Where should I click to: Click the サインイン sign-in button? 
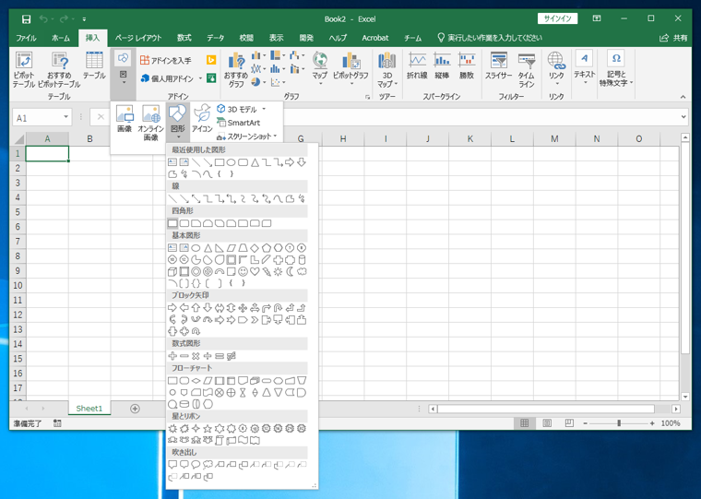coord(557,18)
